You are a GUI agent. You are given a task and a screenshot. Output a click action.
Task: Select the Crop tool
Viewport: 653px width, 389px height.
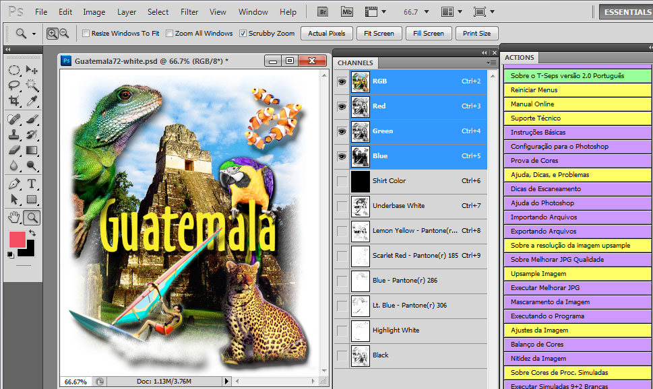pos(14,101)
